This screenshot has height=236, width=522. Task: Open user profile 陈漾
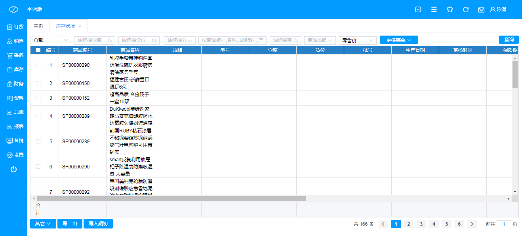[498, 9]
